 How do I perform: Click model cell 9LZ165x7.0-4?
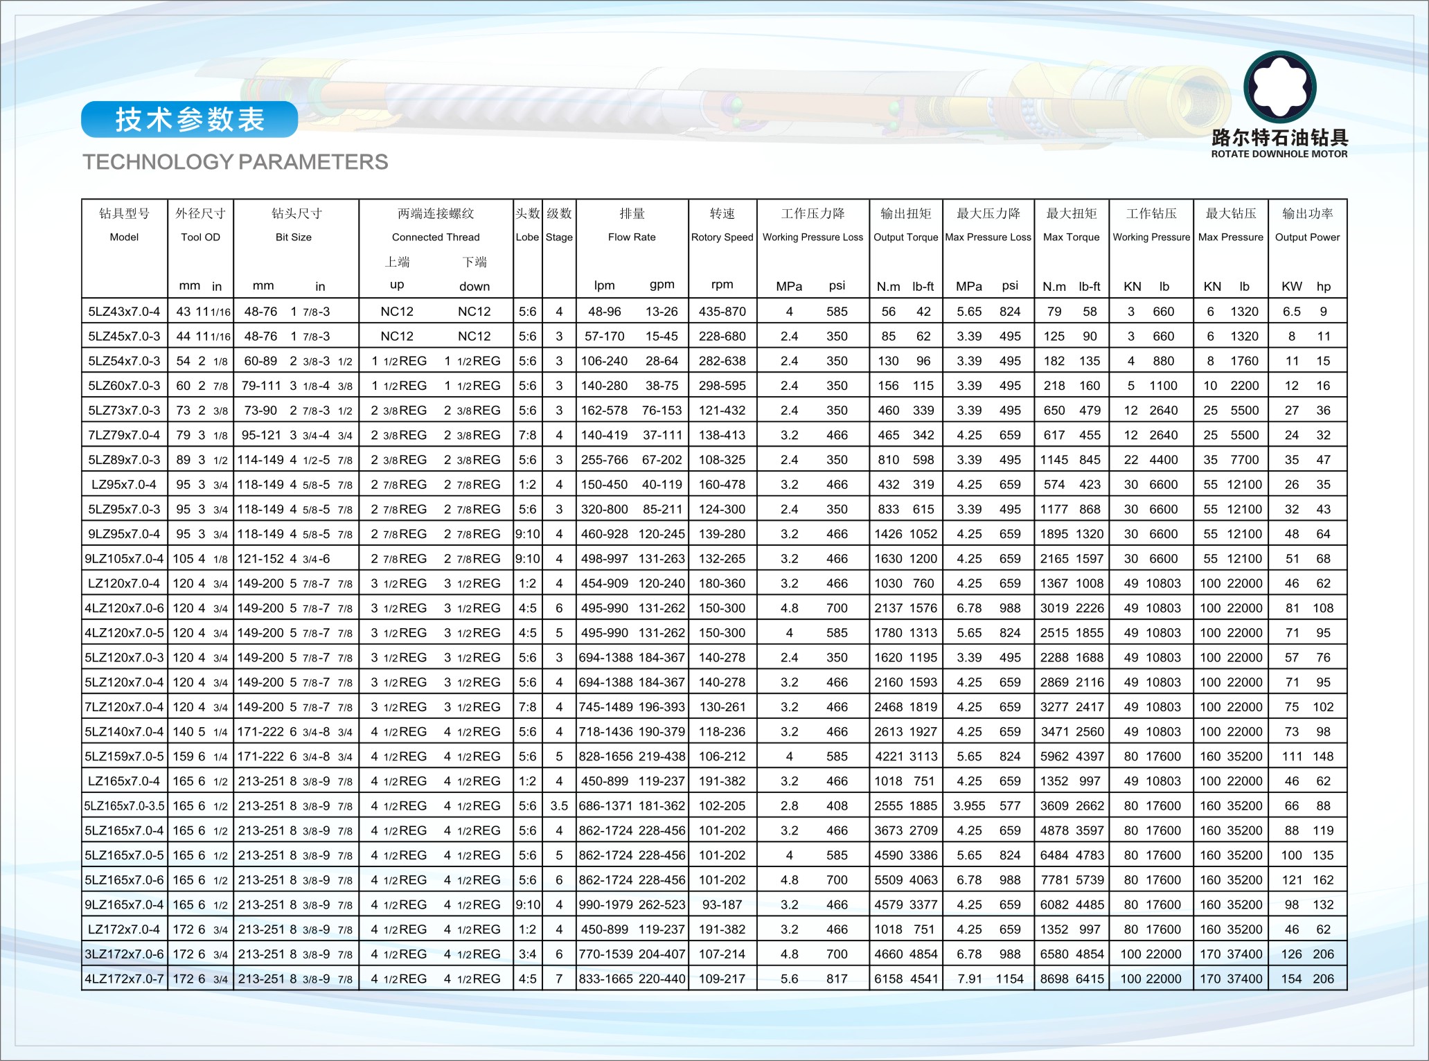pos(125,905)
